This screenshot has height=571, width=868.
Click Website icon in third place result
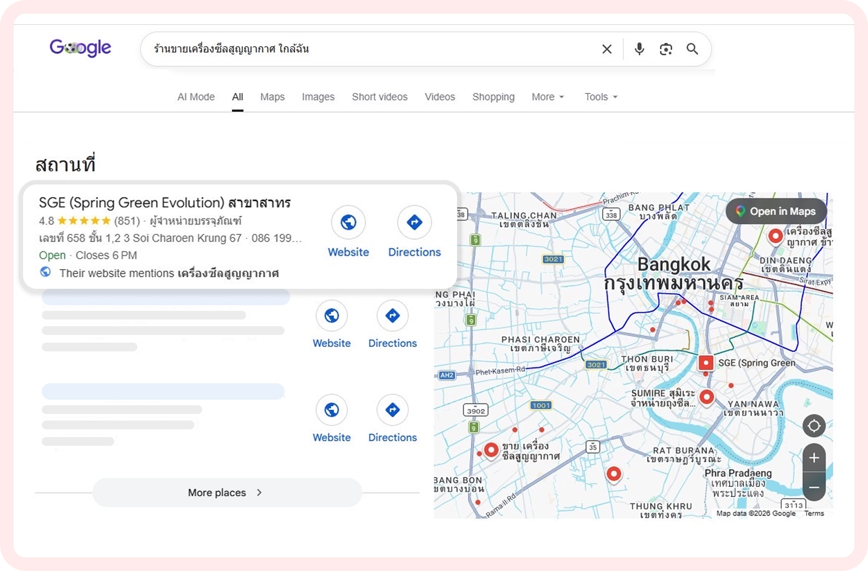click(331, 410)
